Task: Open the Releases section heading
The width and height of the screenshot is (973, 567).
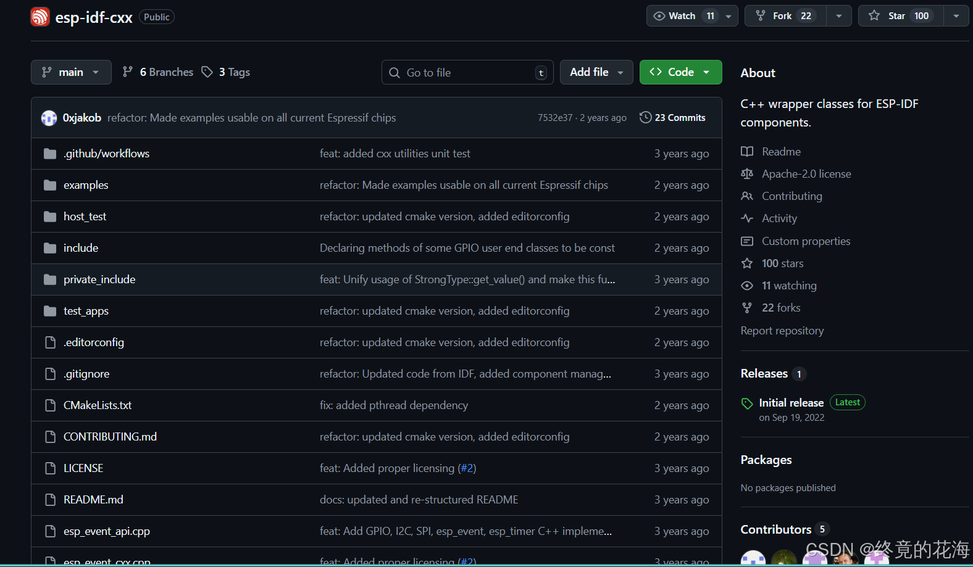Action: click(764, 373)
